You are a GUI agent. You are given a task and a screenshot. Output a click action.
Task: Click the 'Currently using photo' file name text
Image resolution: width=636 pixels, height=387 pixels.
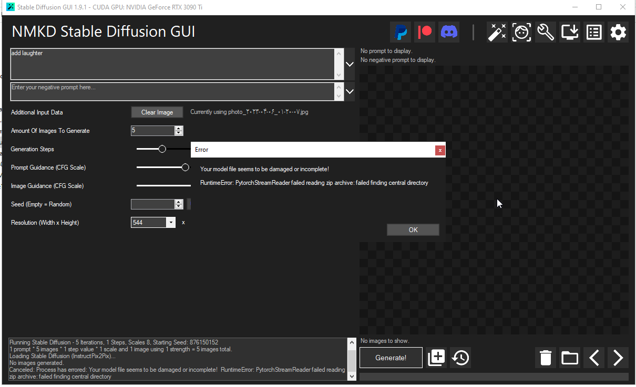pos(249,112)
